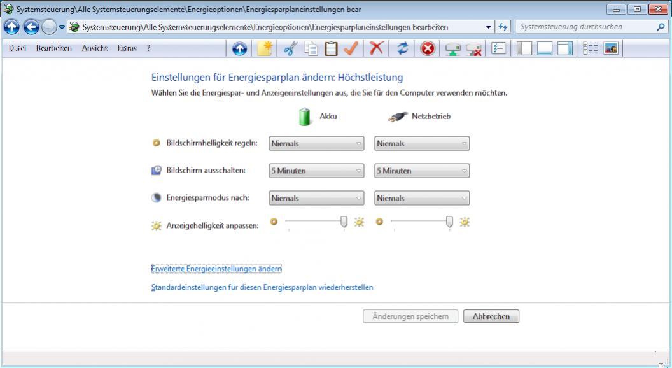
Task: Create new folder with the star folder icon
Action: coord(265,48)
